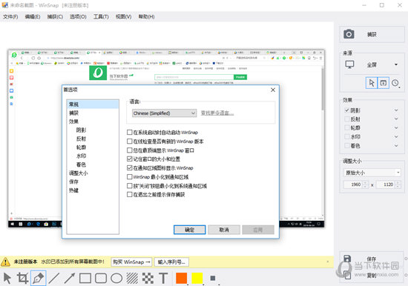This screenshot has height=286, width=408.
Task: Select the Pen drawing tool
Action: click(x=39, y=278)
